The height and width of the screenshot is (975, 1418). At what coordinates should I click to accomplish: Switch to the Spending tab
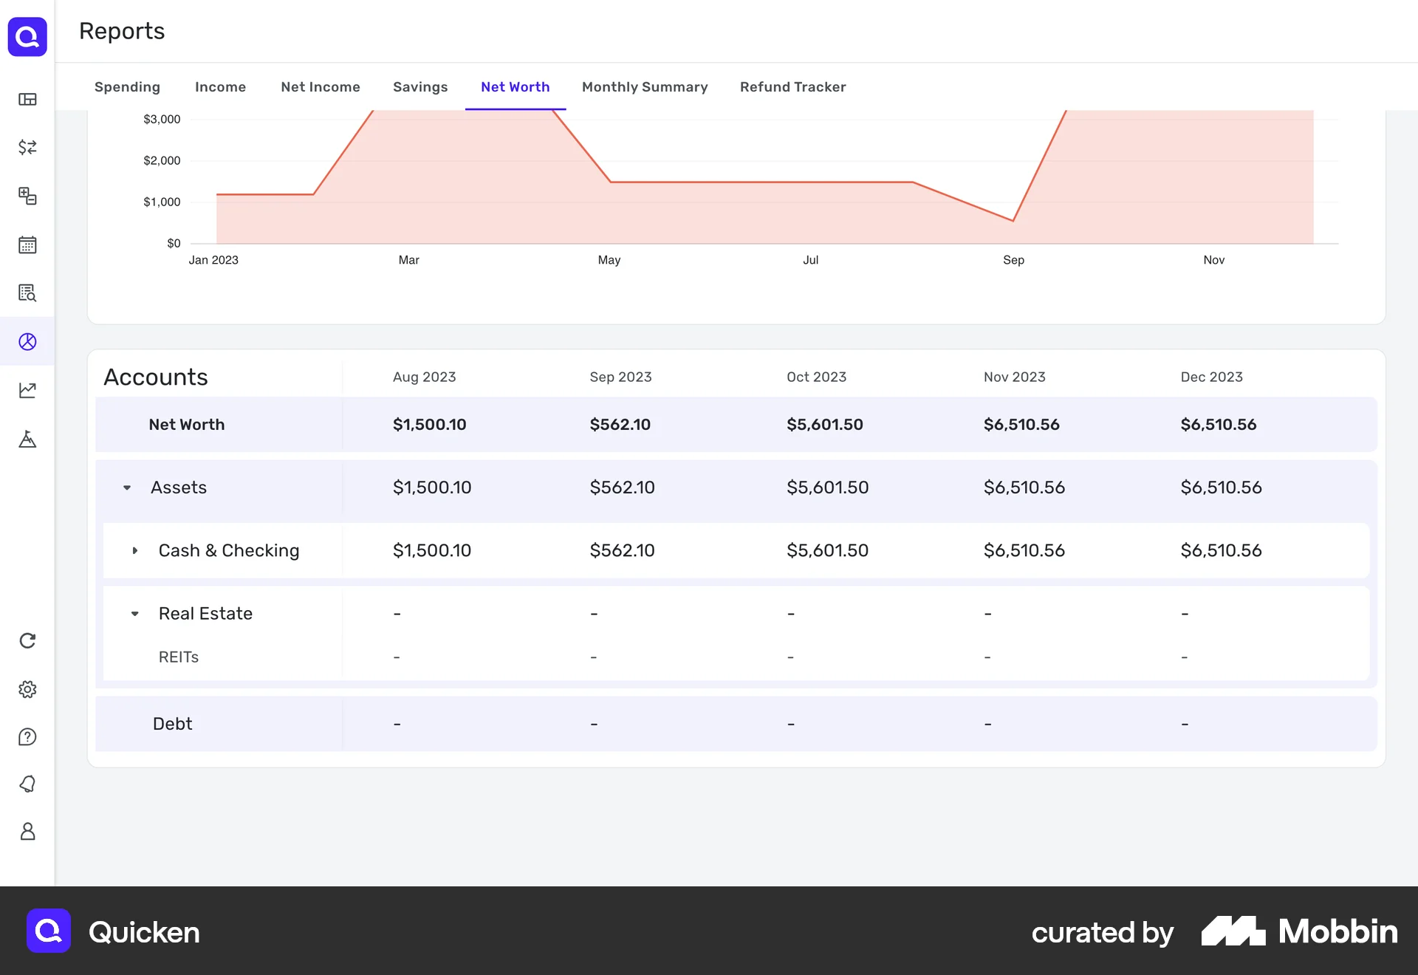[x=126, y=86]
